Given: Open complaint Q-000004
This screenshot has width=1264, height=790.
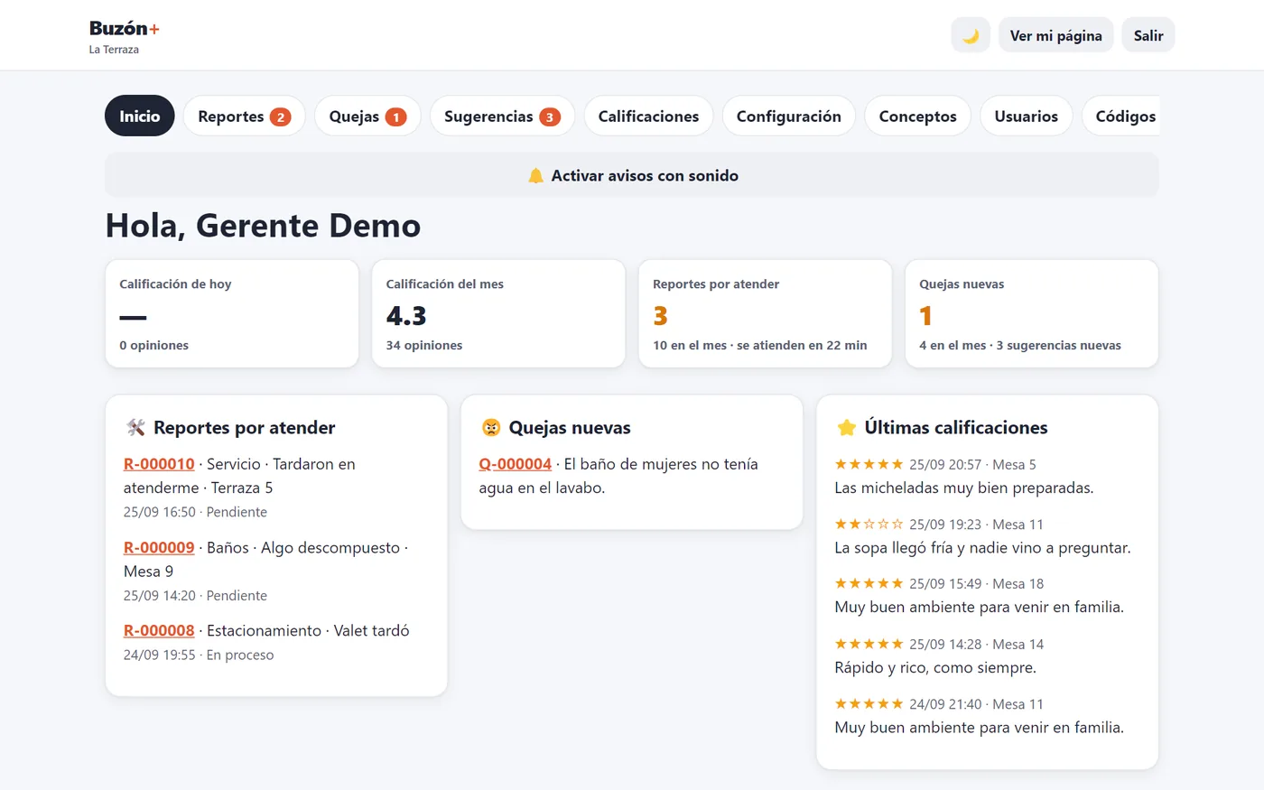Looking at the screenshot, I should [515, 464].
